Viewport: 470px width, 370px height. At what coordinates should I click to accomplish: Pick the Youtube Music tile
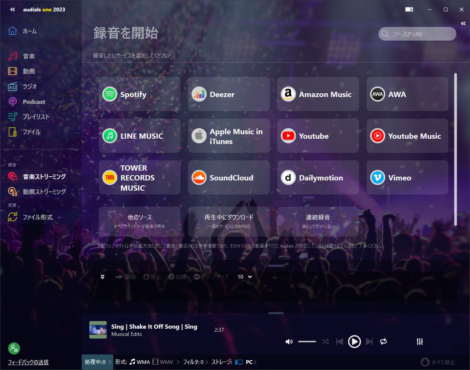(407, 136)
